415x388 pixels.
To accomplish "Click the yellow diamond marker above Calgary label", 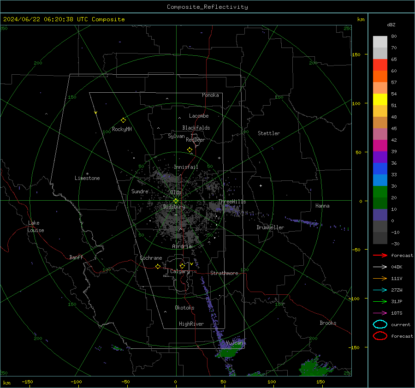I will tap(182, 266).
